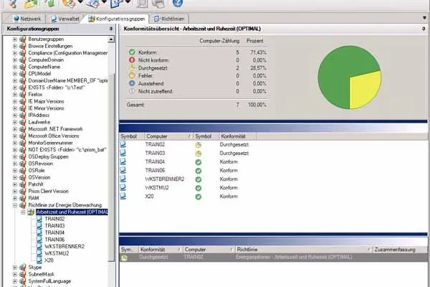Sort bottom list by Richtlinie column header
The height and width of the screenshot is (287, 430).
pyautogui.click(x=304, y=250)
